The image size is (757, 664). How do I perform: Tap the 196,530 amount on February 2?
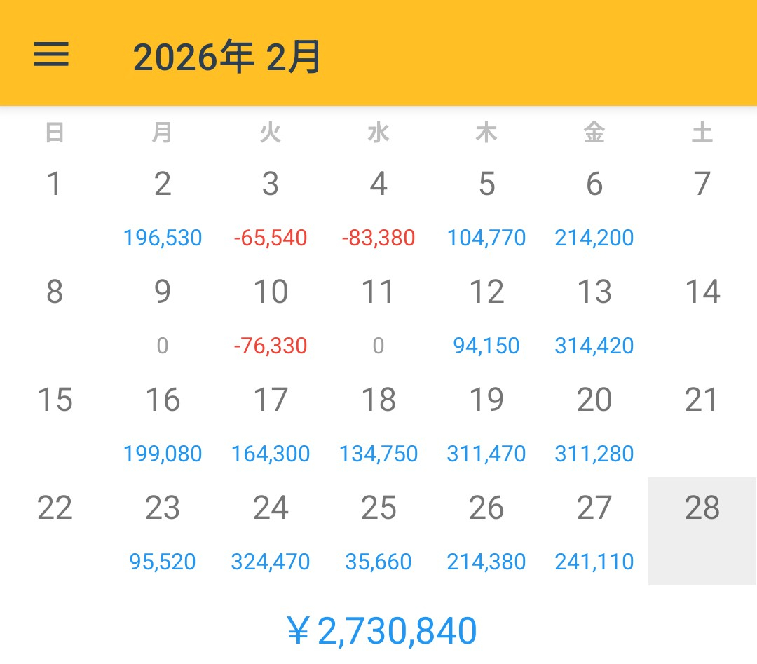[x=163, y=238]
